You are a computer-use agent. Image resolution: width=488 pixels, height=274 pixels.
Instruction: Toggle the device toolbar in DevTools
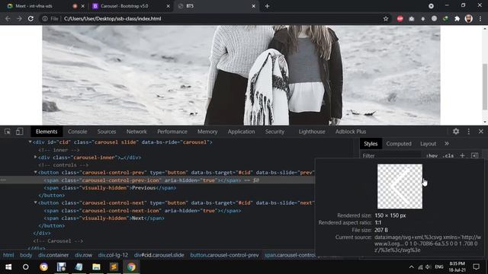pos(19,132)
